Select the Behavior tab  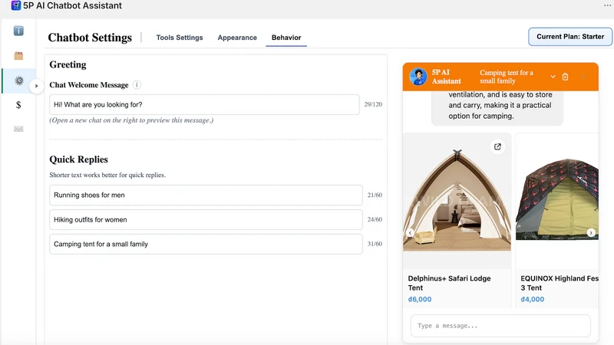[286, 38]
